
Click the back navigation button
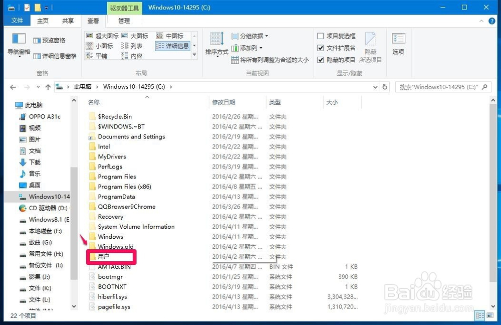pos(13,86)
